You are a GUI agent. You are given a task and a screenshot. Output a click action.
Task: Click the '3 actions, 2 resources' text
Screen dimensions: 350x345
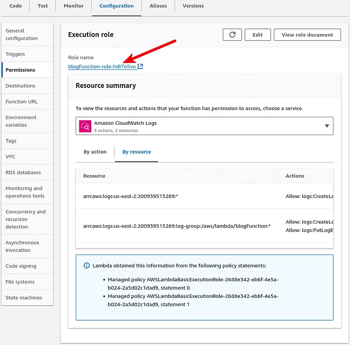(116, 130)
